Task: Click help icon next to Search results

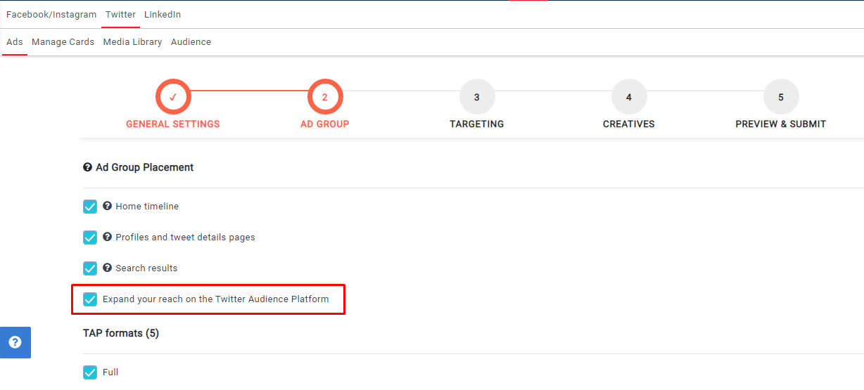Action: (x=108, y=268)
